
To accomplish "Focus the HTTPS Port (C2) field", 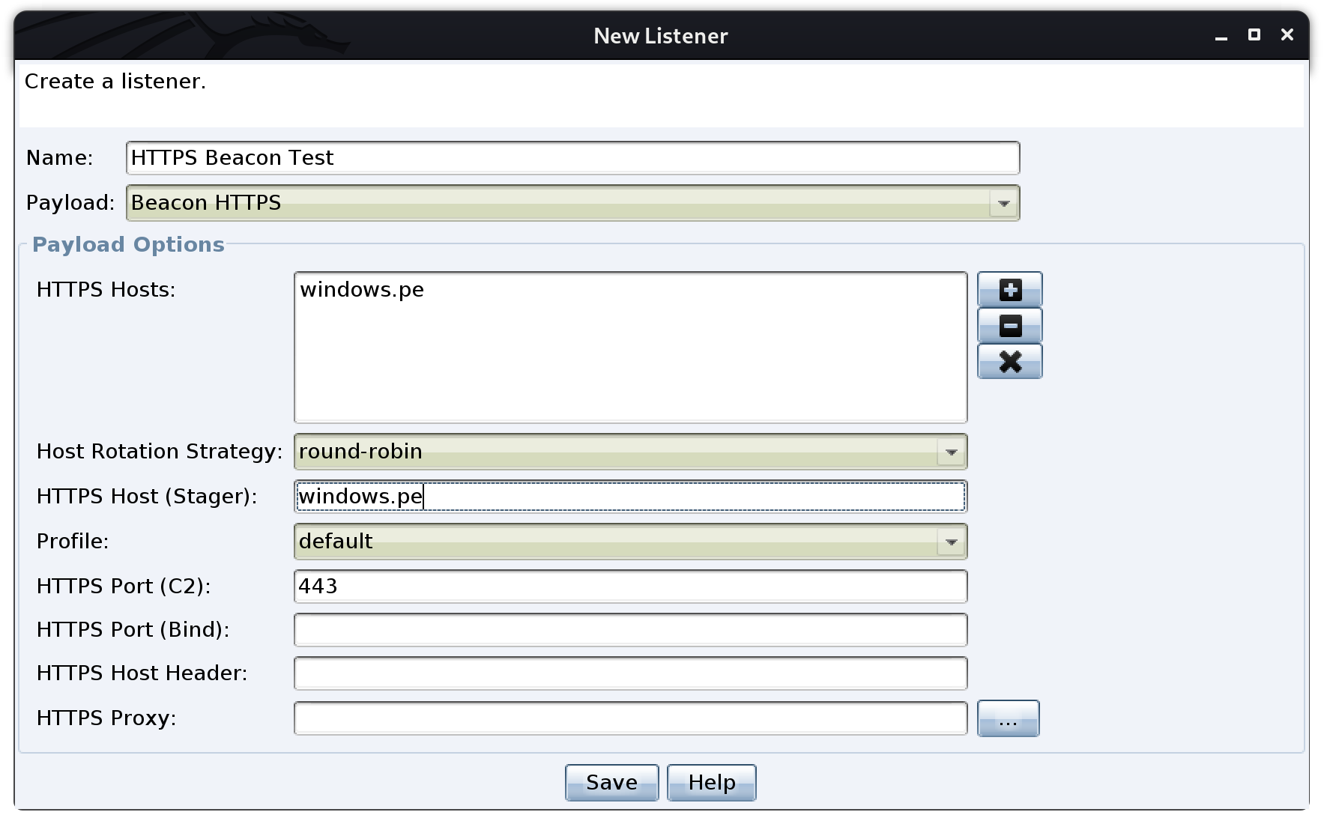I will coord(630,587).
